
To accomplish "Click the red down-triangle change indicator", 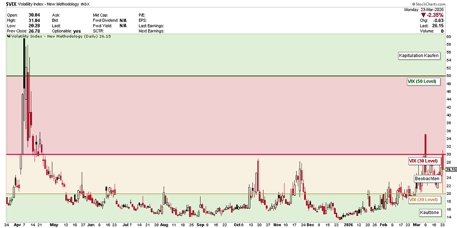I will [423, 15].
